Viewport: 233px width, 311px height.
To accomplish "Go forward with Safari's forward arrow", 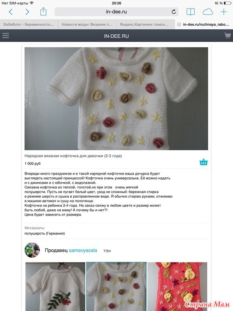I will point(27,12).
